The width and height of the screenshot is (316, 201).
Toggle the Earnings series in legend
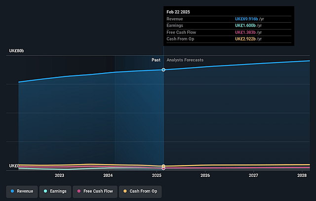pyautogui.click(x=55, y=191)
